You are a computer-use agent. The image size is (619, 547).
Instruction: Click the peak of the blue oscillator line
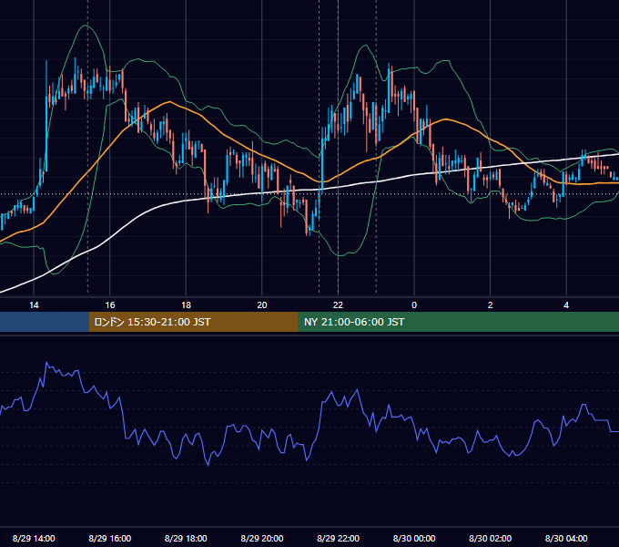[x=46, y=362]
